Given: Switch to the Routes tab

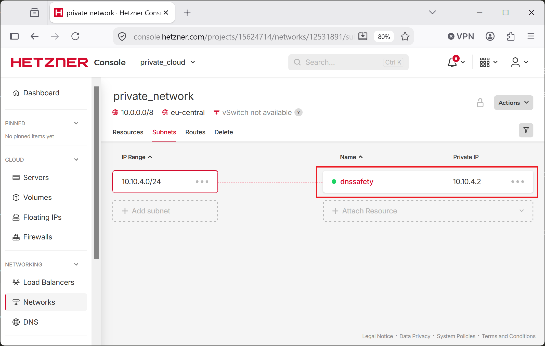Looking at the screenshot, I should (x=195, y=132).
